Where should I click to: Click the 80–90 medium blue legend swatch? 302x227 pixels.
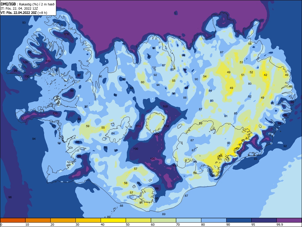point(214,220)
